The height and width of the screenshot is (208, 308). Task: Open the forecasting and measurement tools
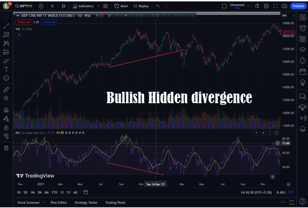(x=6, y=52)
